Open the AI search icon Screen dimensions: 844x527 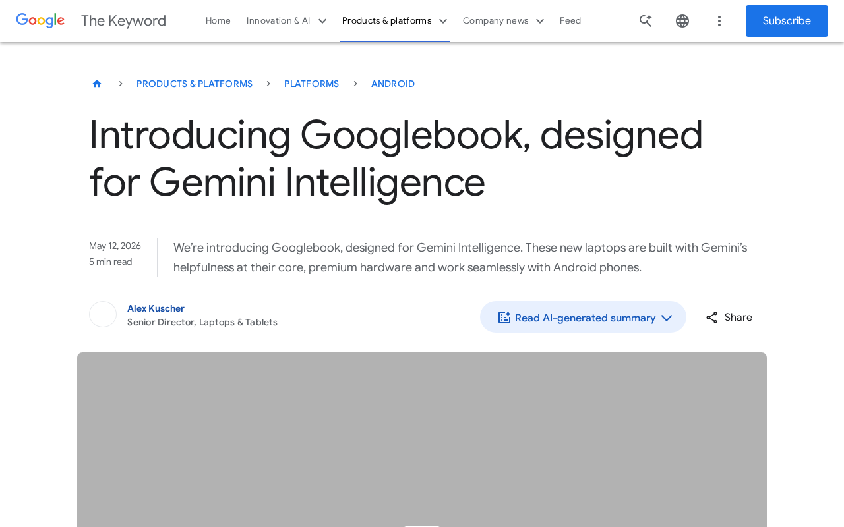pos(646,21)
